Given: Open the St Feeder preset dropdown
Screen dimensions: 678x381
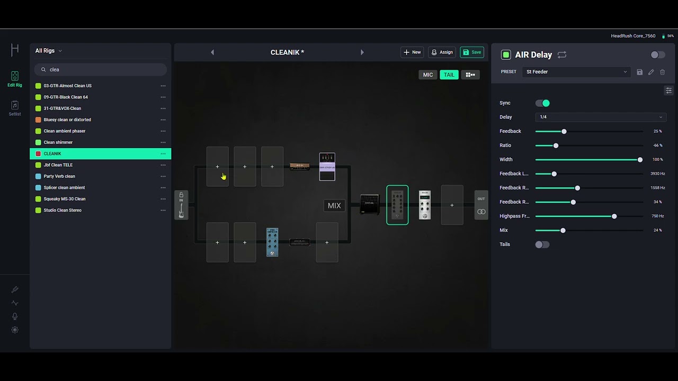Looking at the screenshot, I should 576,72.
